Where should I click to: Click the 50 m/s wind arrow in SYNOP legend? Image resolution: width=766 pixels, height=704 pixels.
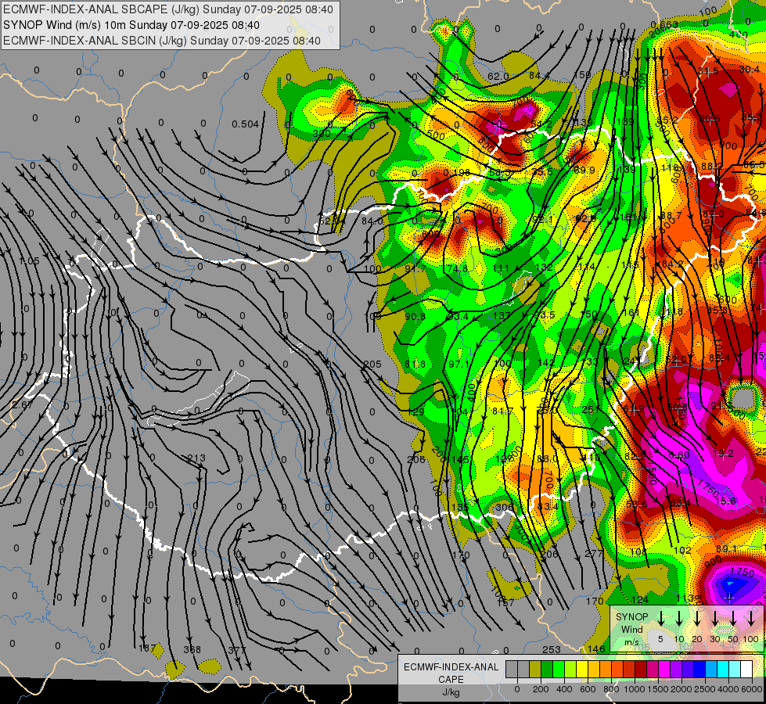[x=733, y=619]
